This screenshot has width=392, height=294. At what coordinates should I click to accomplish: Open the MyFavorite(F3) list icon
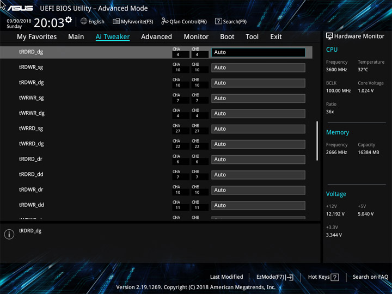[116, 21]
